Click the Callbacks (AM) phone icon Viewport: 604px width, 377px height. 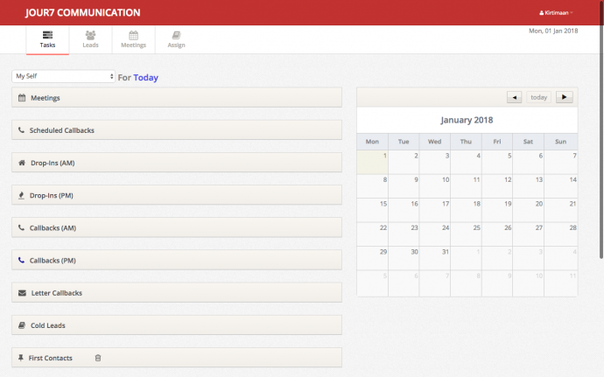(x=21, y=227)
